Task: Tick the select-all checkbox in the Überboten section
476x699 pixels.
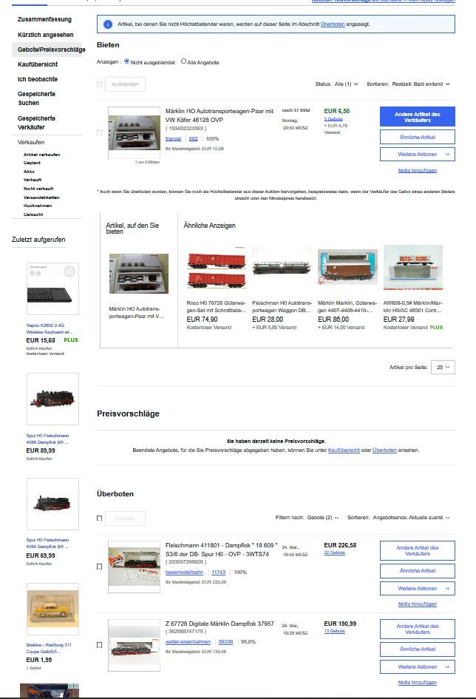Action: click(100, 518)
